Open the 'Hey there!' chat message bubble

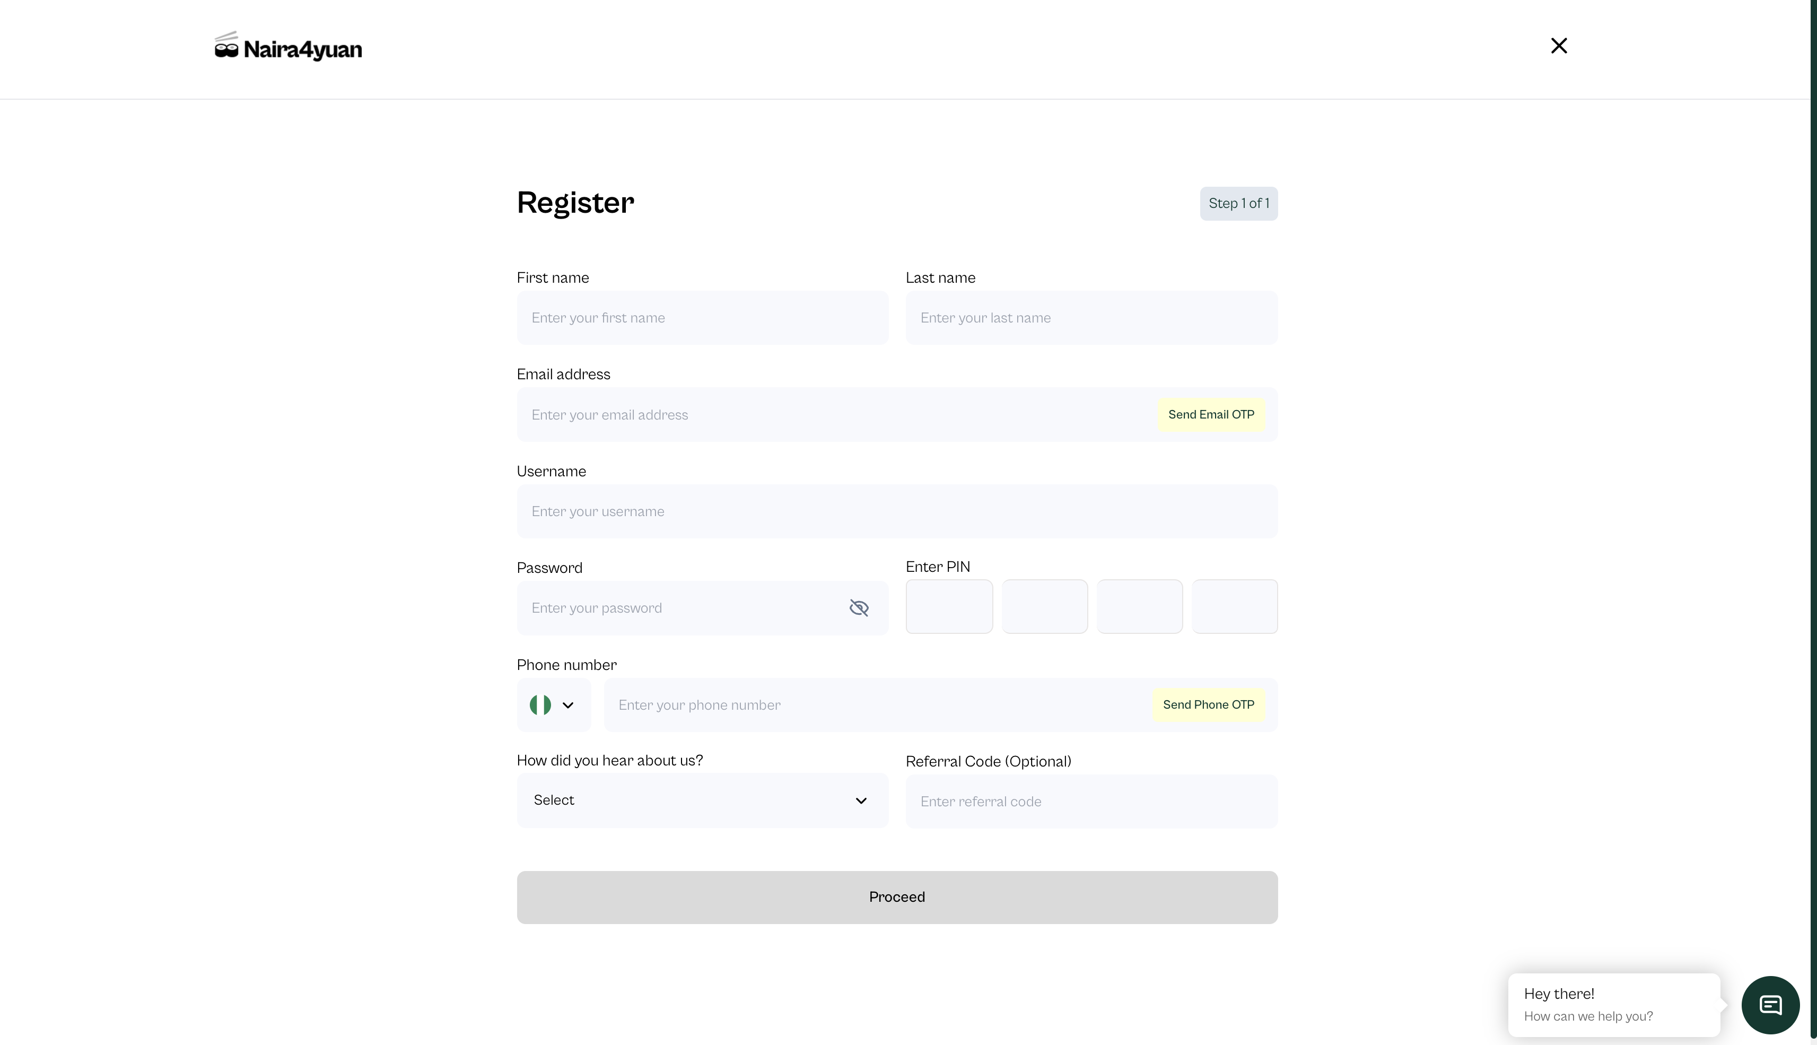point(1613,1004)
